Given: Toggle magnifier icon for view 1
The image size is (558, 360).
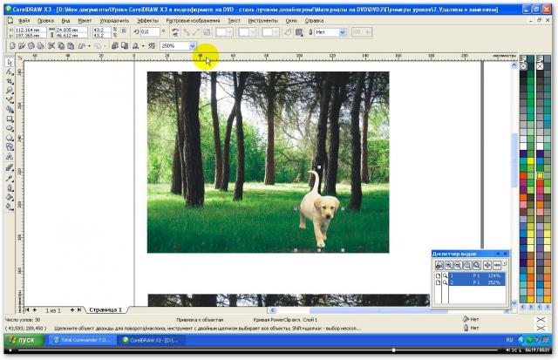Looking at the screenshot, I should (446, 276).
